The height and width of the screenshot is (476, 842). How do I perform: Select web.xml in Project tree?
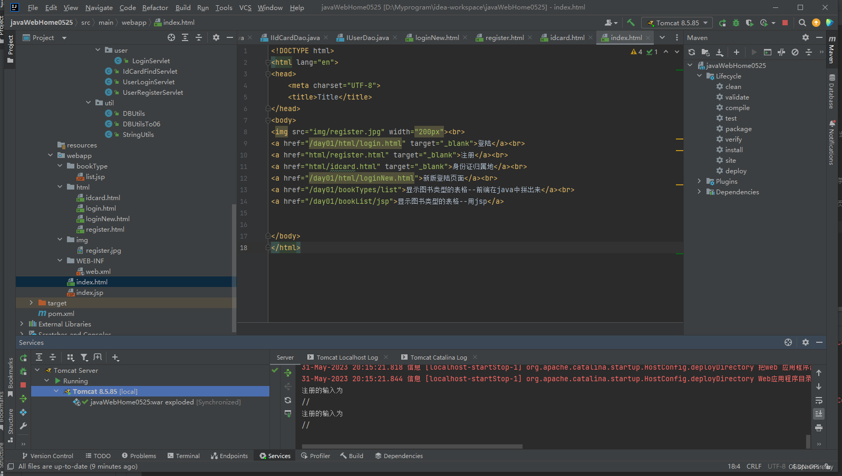click(98, 271)
